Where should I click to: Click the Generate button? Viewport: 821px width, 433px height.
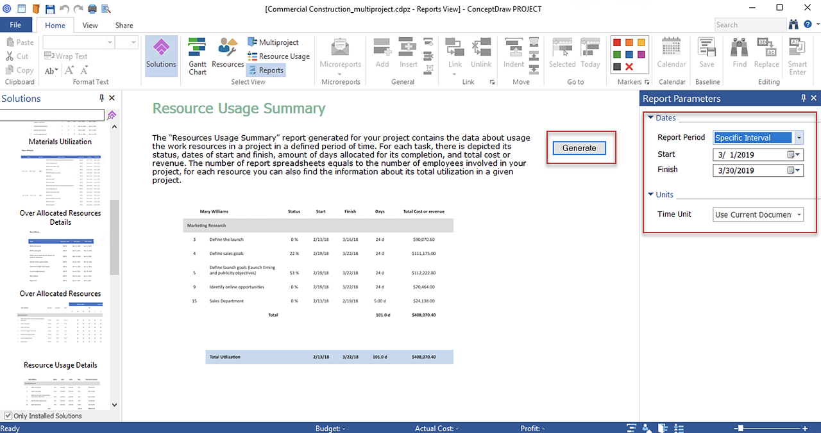click(579, 148)
